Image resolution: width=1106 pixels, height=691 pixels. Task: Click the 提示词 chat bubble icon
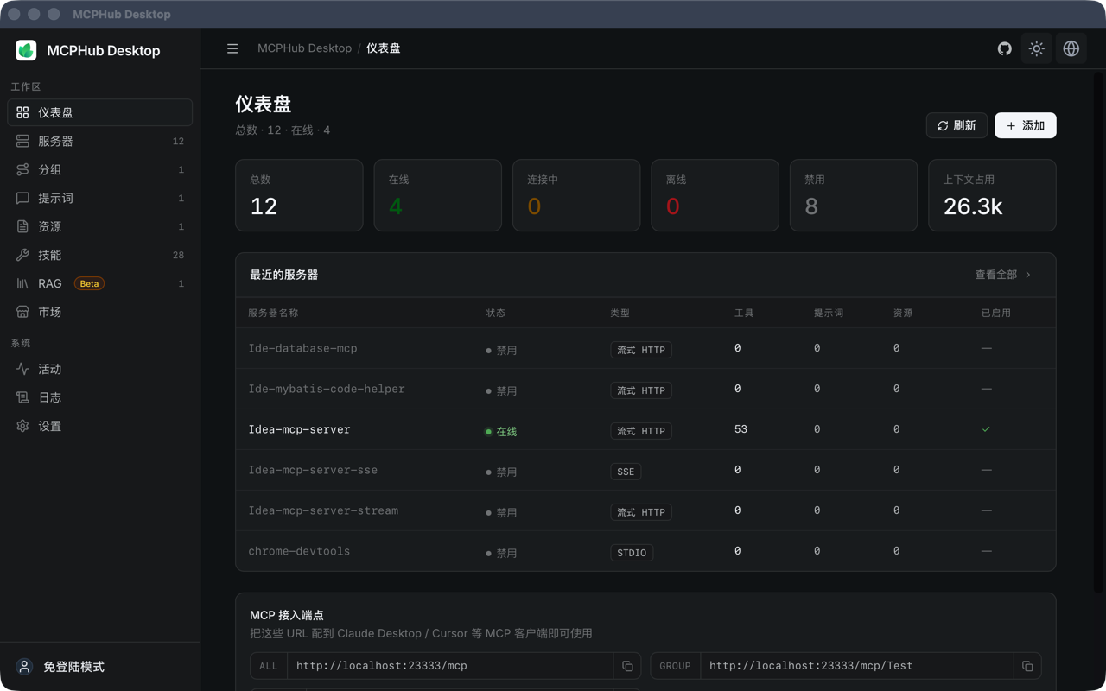22,198
